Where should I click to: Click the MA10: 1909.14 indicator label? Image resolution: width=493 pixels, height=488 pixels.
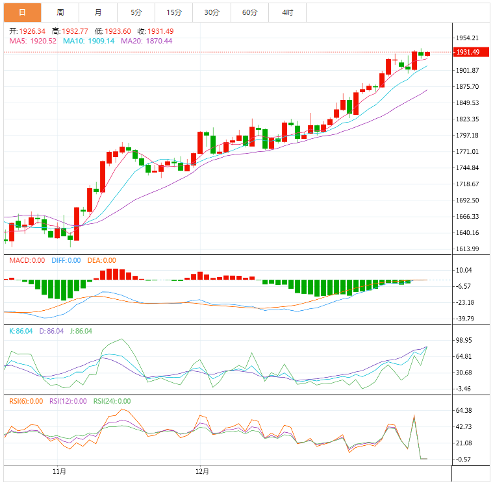pyautogui.click(x=88, y=41)
